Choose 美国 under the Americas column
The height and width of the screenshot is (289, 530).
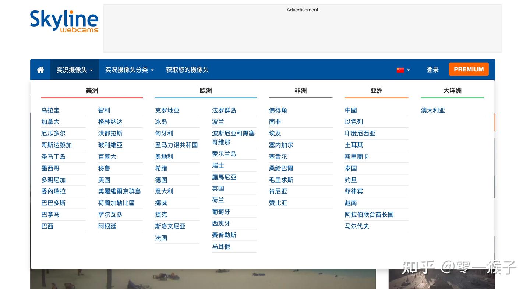pos(104,180)
